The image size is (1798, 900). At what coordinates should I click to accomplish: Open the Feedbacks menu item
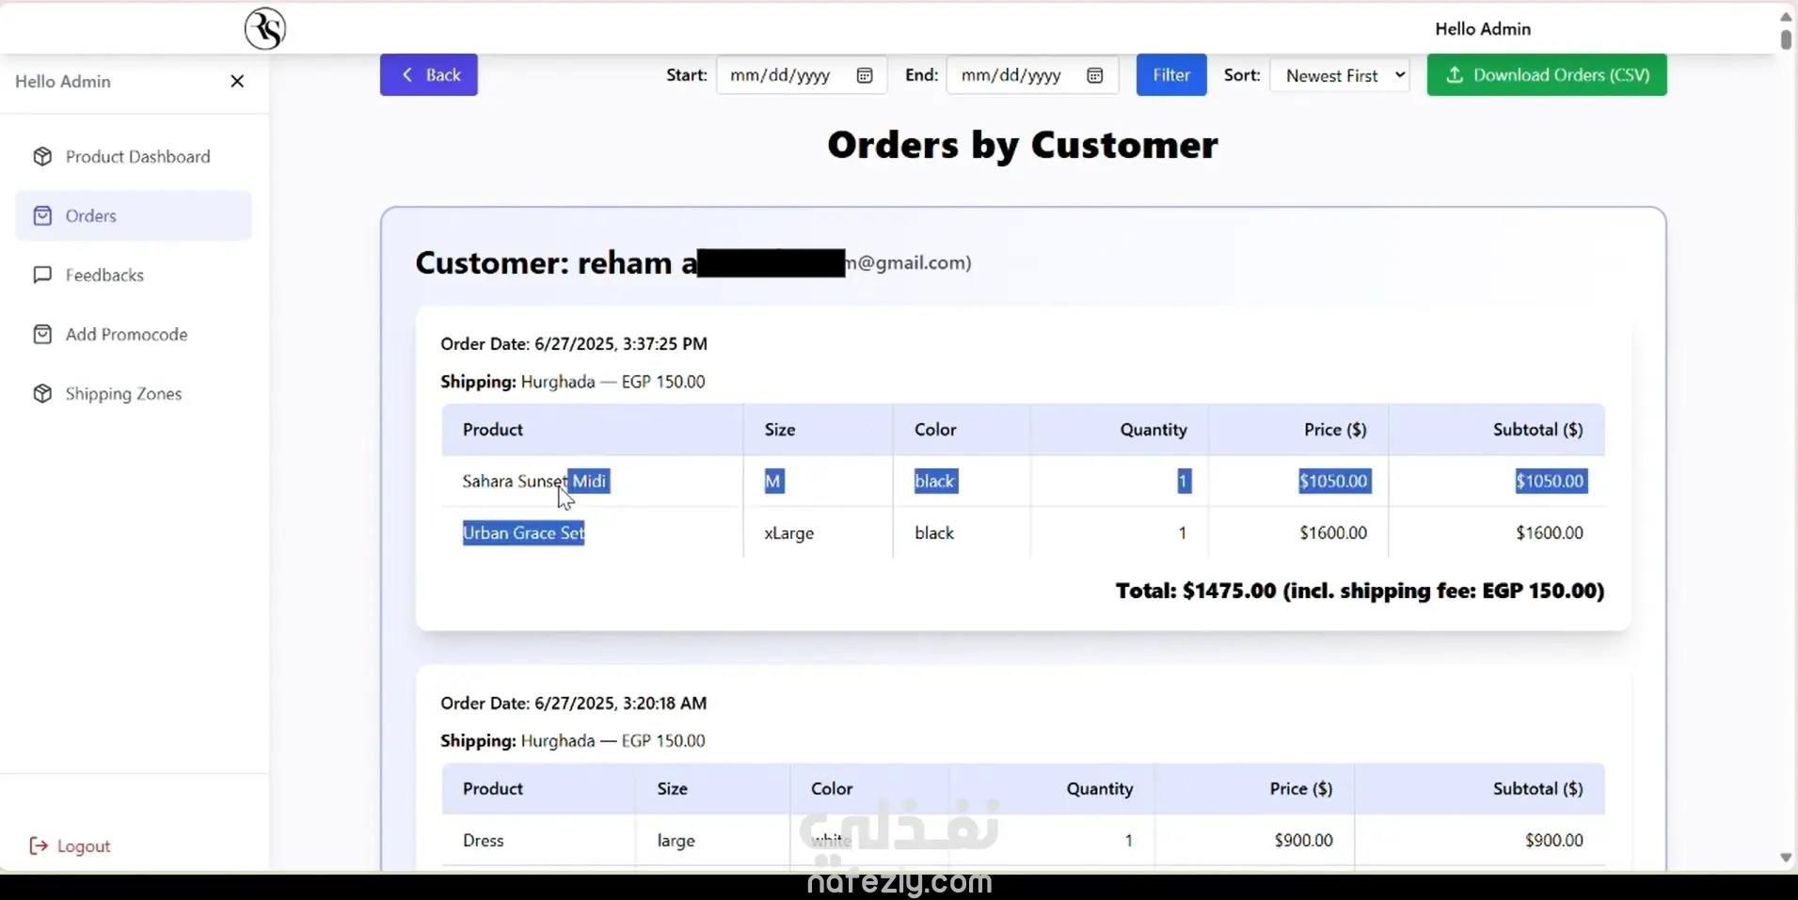134,276
